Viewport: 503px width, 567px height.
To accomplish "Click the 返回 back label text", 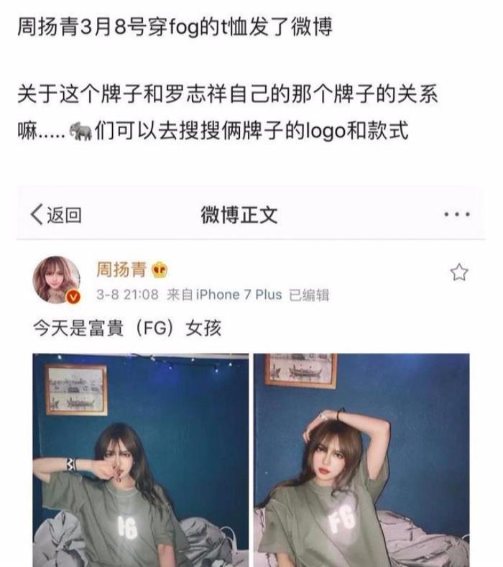I will (65, 215).
